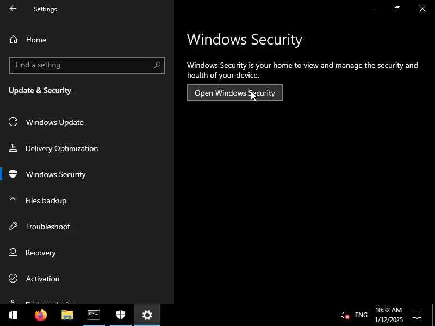Click the Update & Security heading
The width and height of the screenshot is (435, 326).
40,91
